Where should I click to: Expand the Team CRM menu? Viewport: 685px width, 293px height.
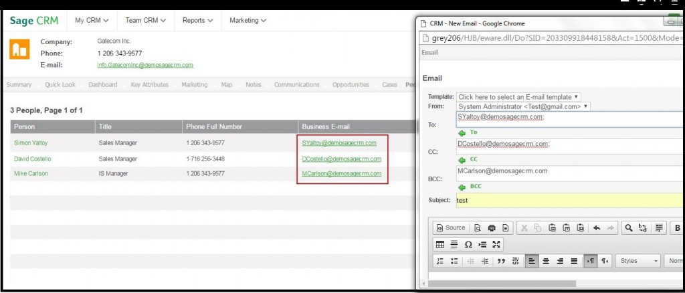click(x=145, y=20)
